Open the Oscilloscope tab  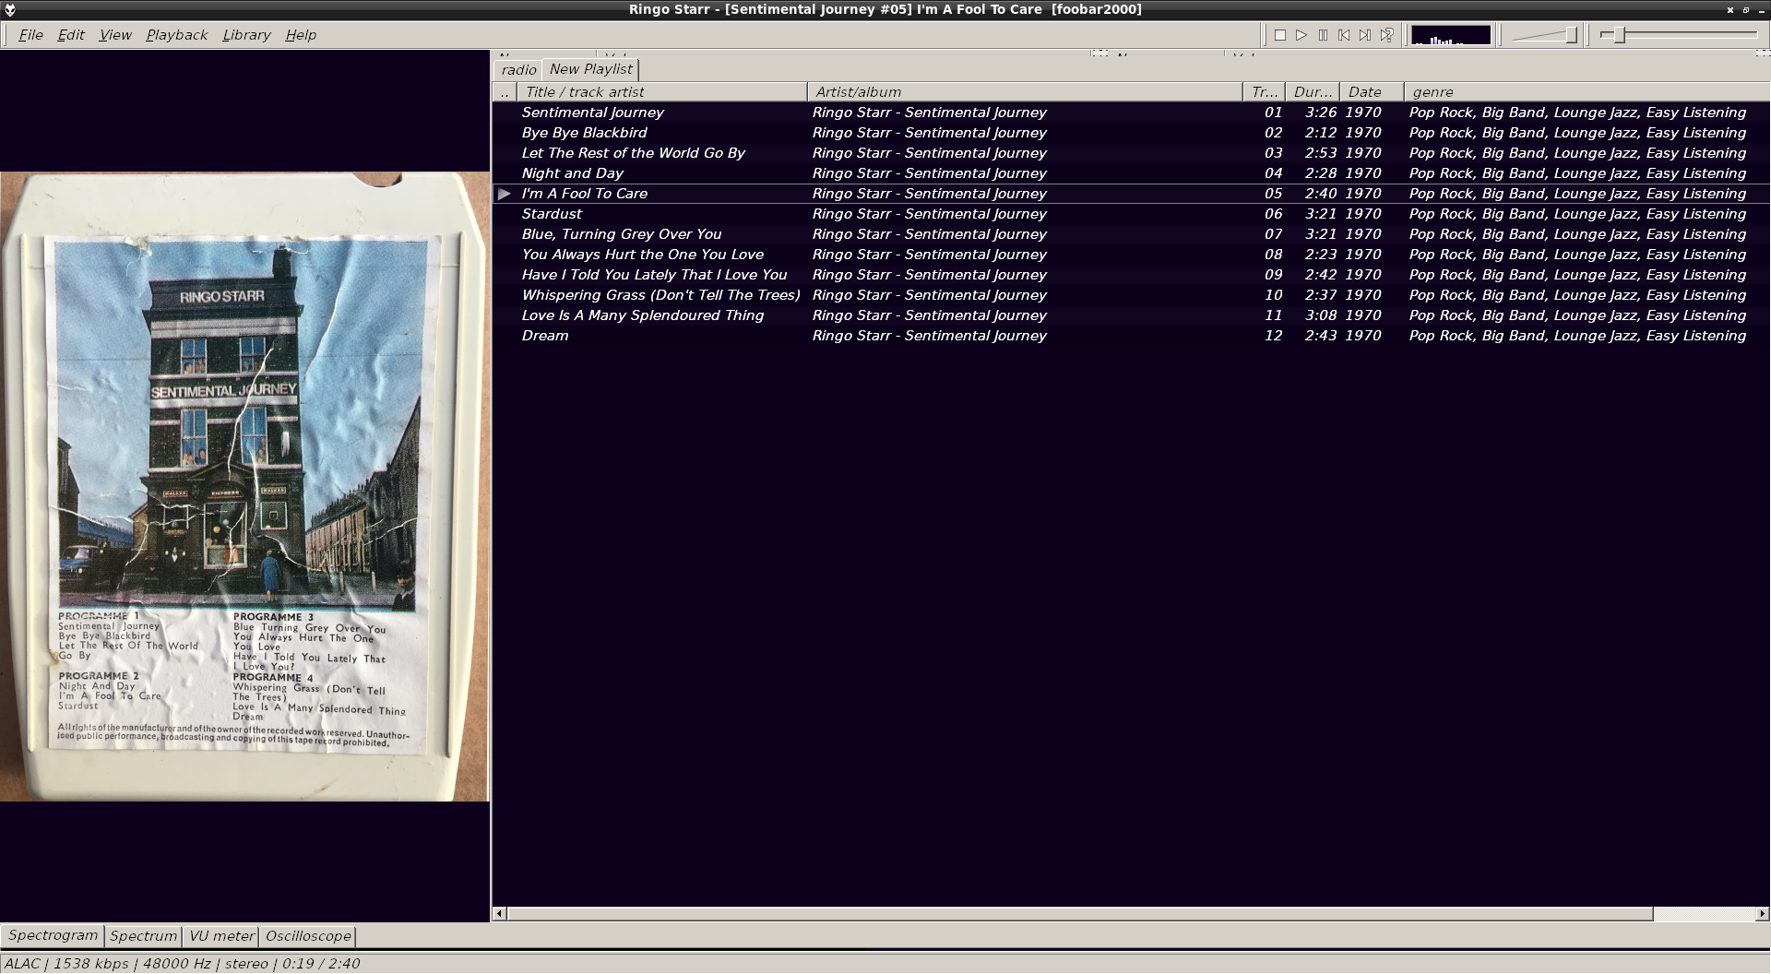click(308, 936)
